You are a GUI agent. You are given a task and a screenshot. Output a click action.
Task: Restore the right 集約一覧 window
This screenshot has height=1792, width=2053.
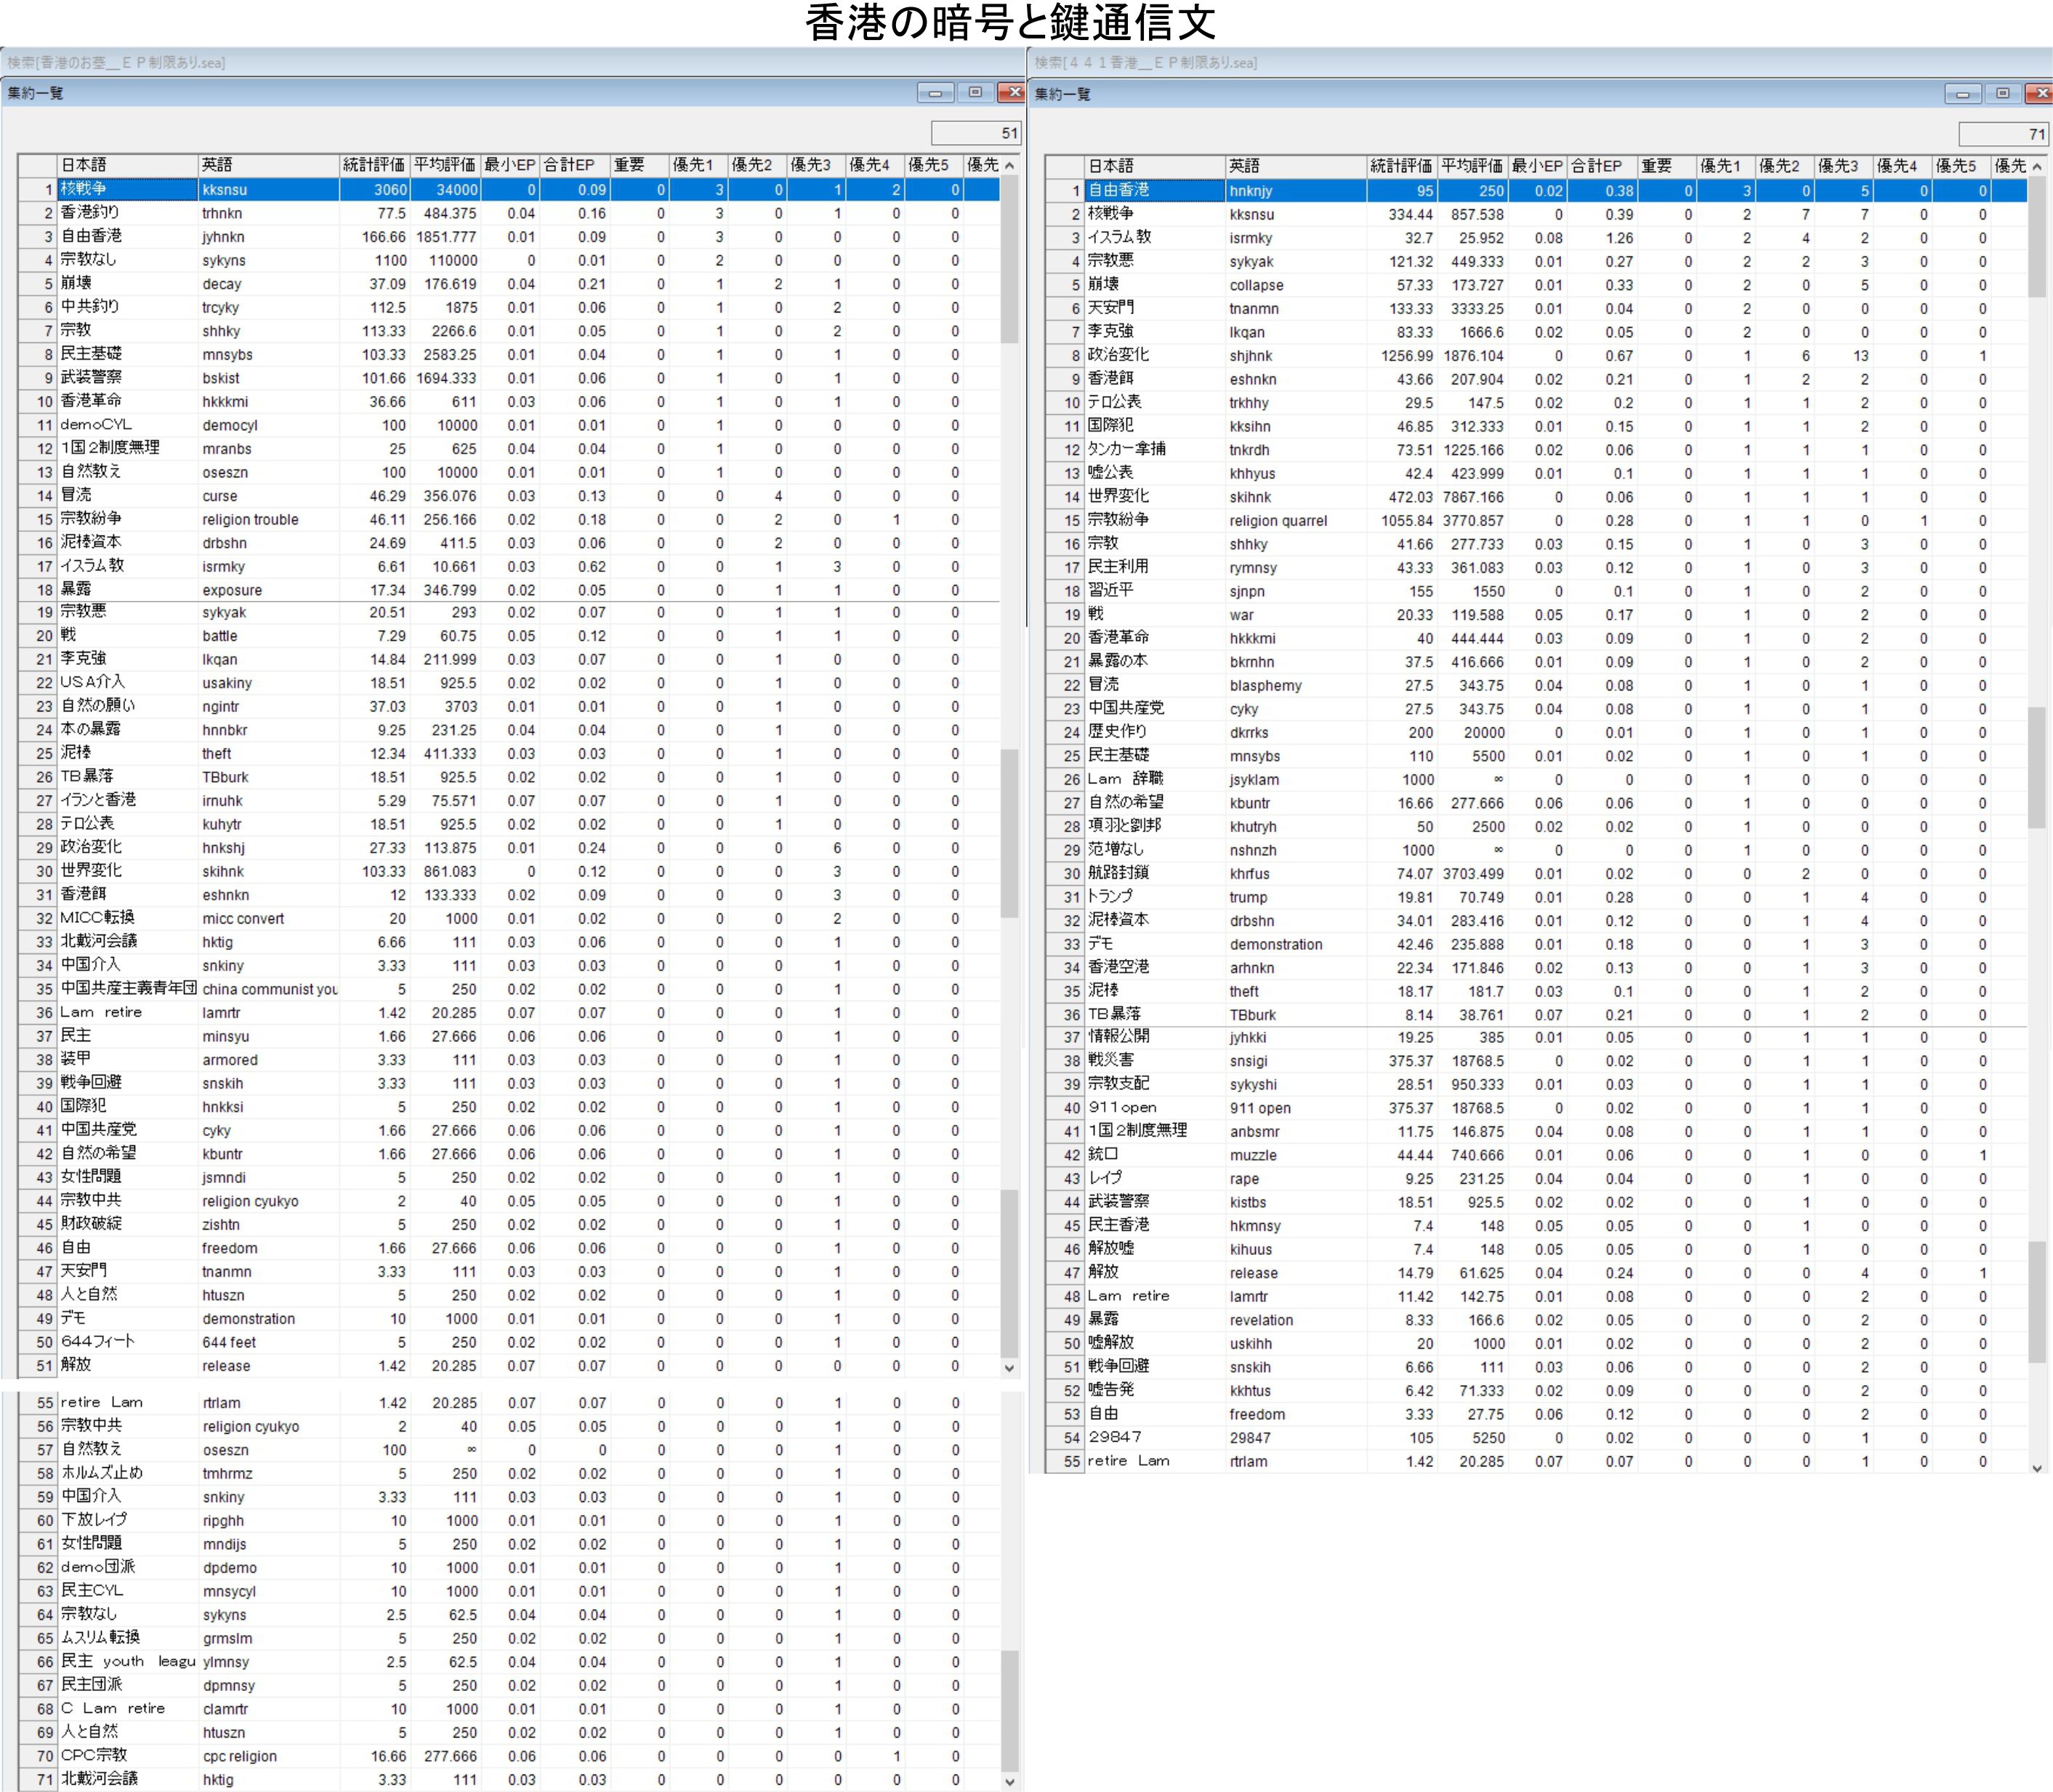tap(2002, 94)
